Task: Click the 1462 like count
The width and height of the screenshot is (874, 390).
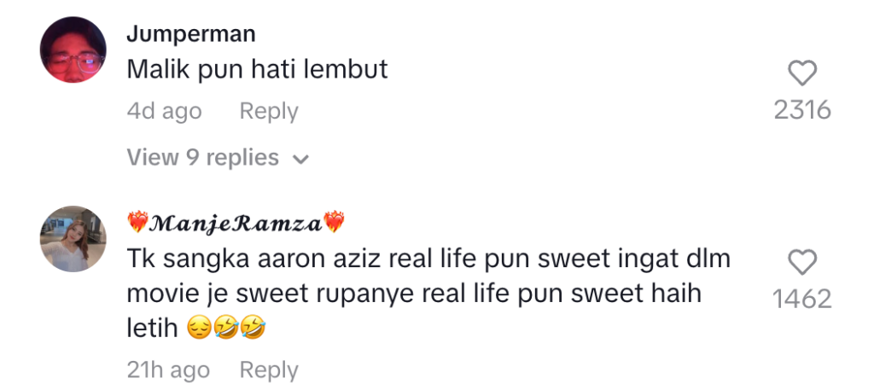Action: pos(802,300)
